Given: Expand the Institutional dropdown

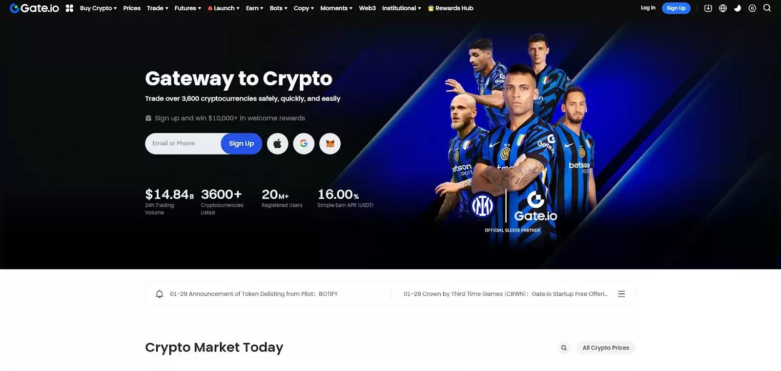Looking at the screenshot, I should [401, 8].
